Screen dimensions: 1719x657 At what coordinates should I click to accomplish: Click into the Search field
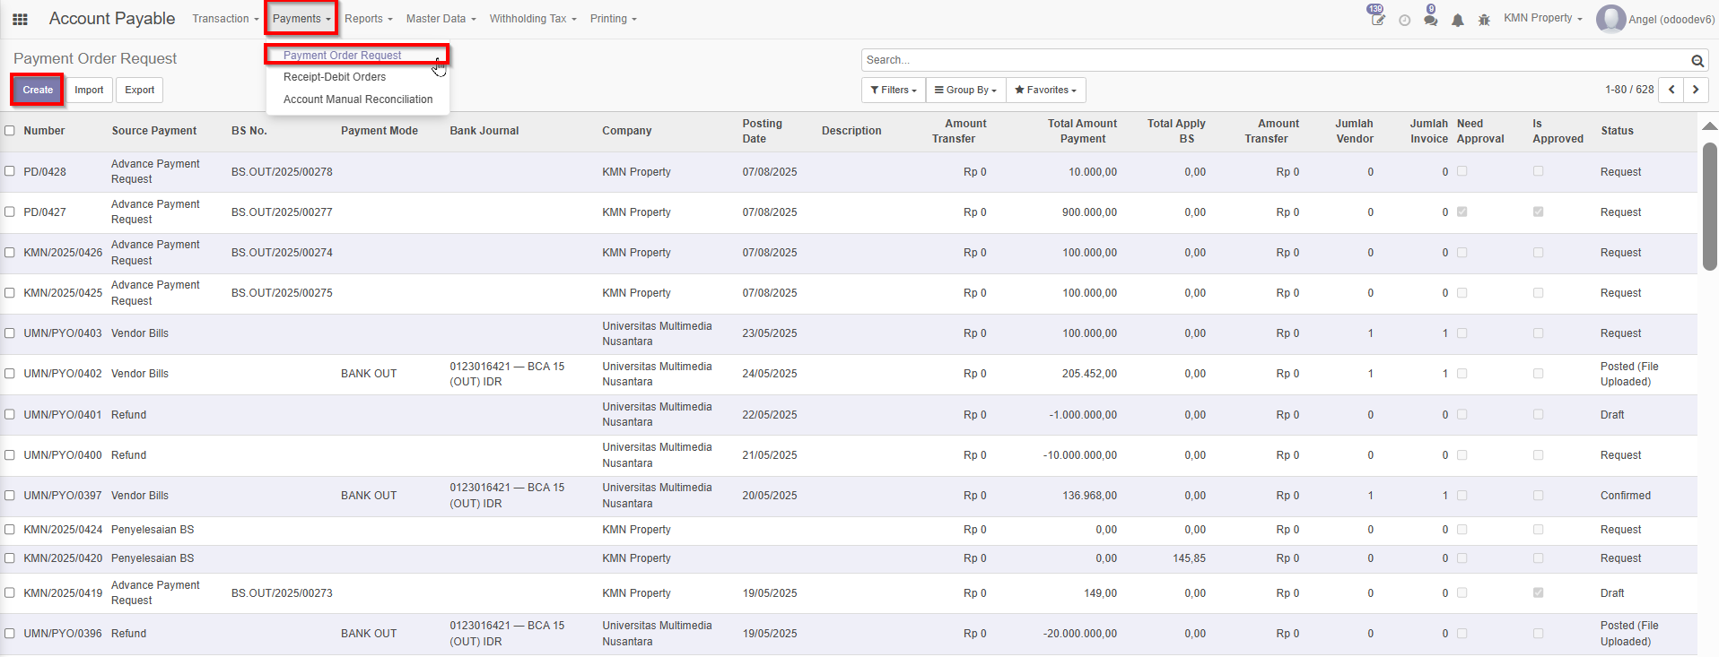point(1274,60)
